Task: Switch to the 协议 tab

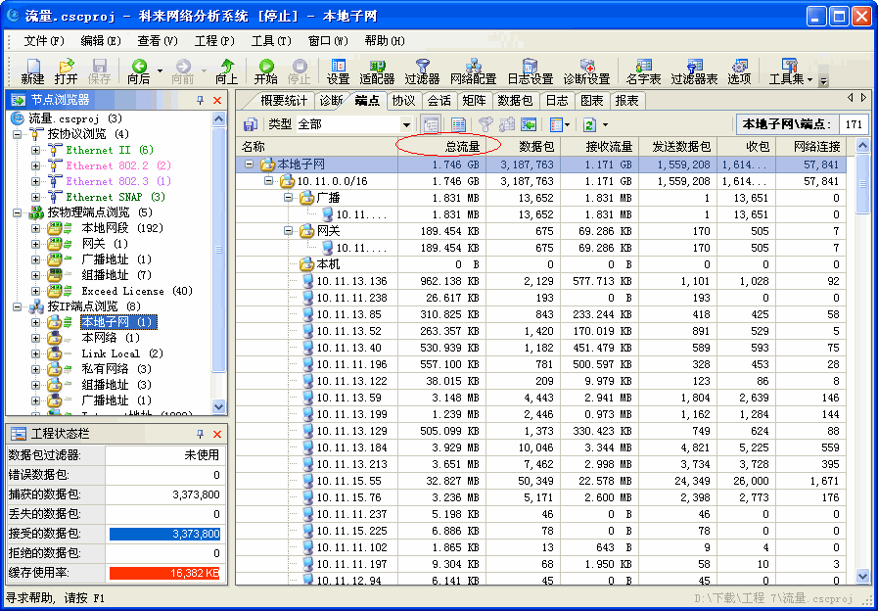Action: point(403,101)
